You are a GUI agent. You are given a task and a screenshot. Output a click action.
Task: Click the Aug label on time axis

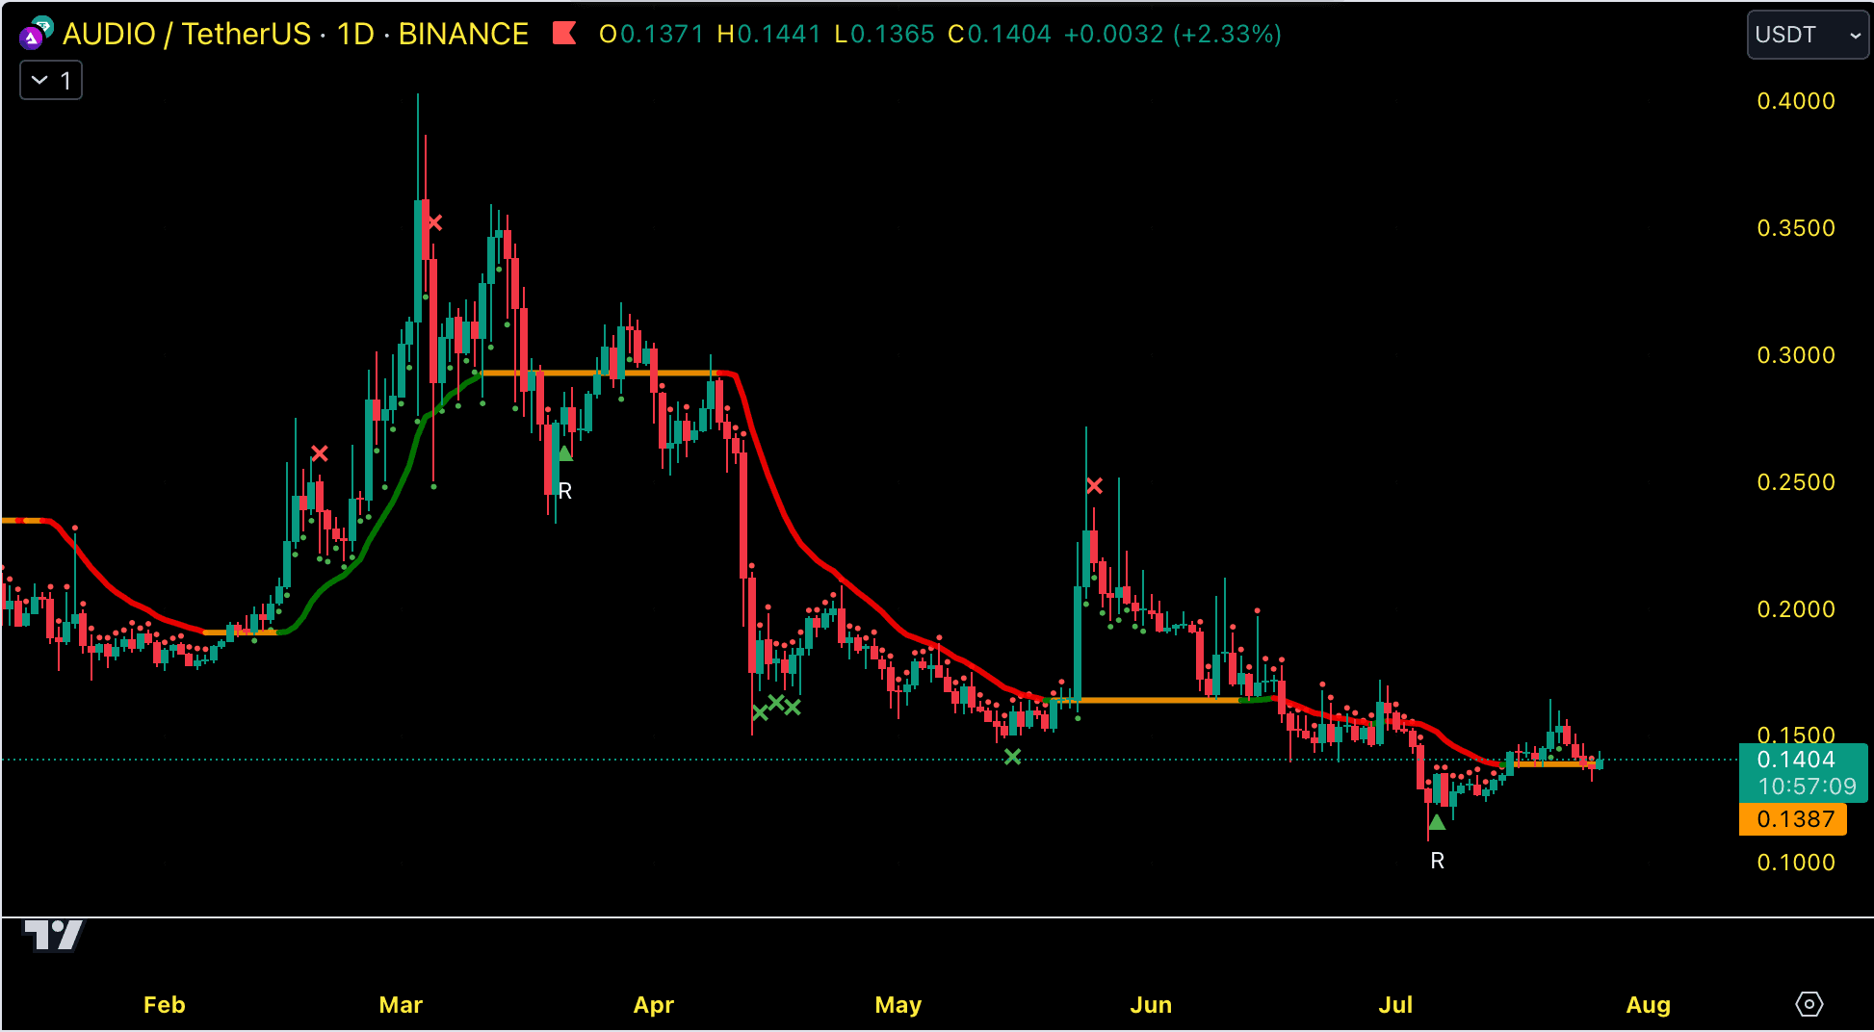(1648, 1005)
